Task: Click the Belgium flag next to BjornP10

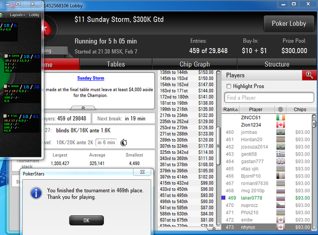Action: pyautogui.click(x=281, y=176)
